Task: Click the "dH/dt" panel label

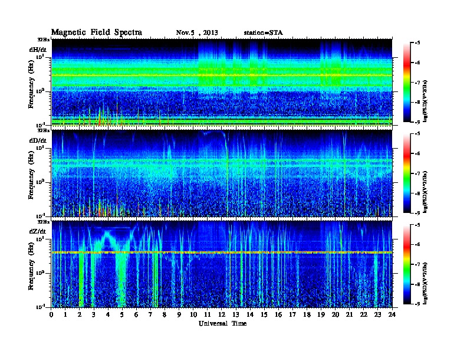Action: pyautogui.click(x=38, y=50)
